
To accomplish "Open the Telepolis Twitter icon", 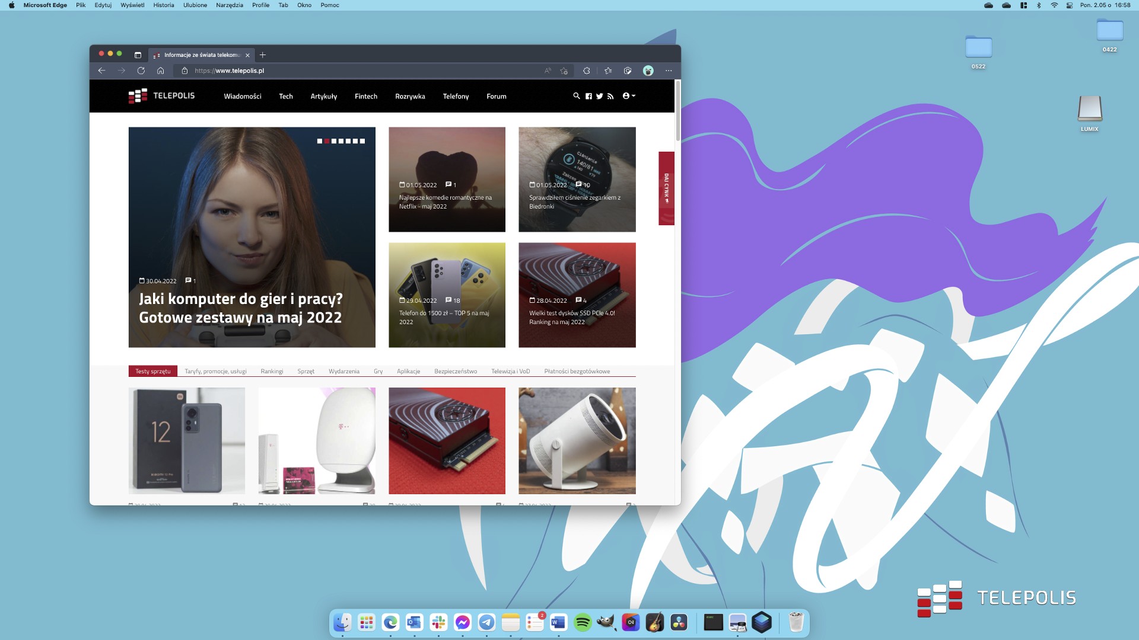I will 599,96.
